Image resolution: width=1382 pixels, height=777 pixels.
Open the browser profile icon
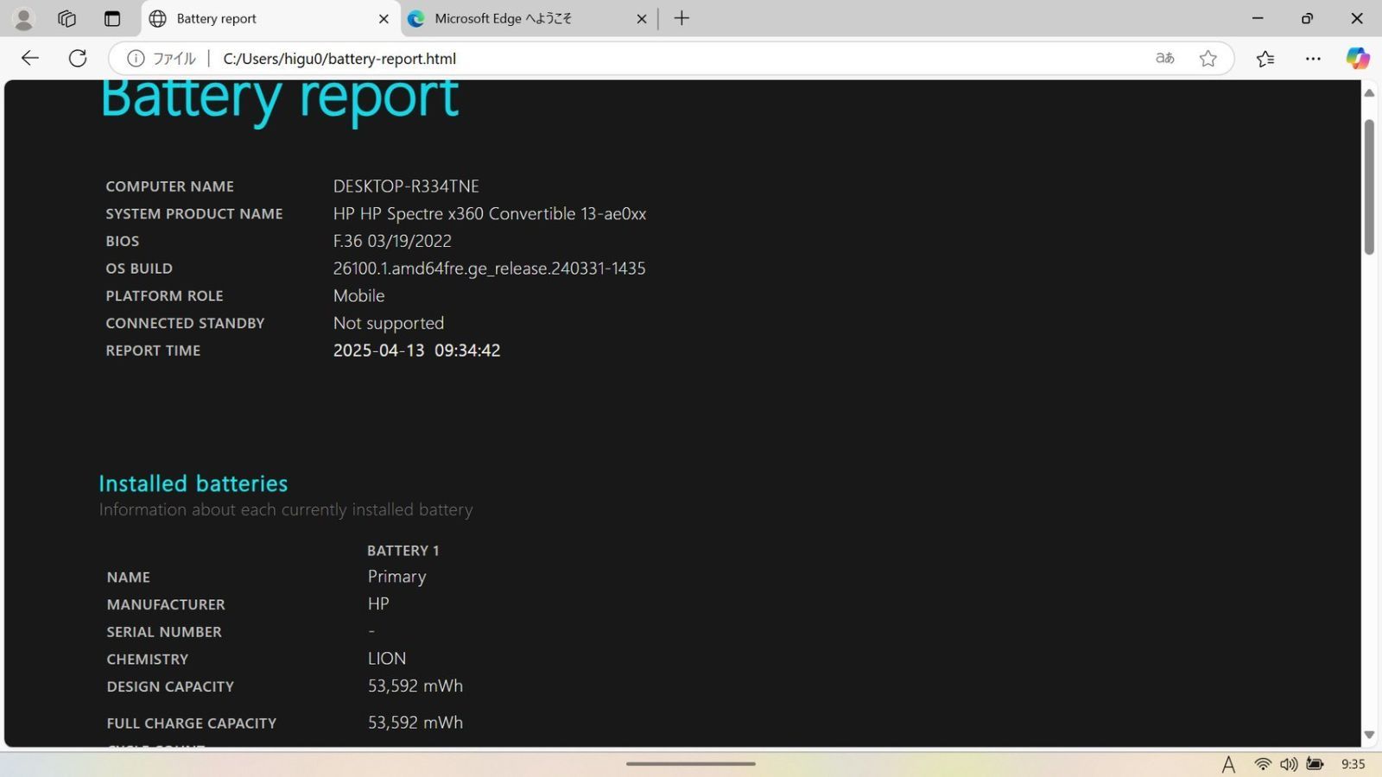click(x=24, y=18)
